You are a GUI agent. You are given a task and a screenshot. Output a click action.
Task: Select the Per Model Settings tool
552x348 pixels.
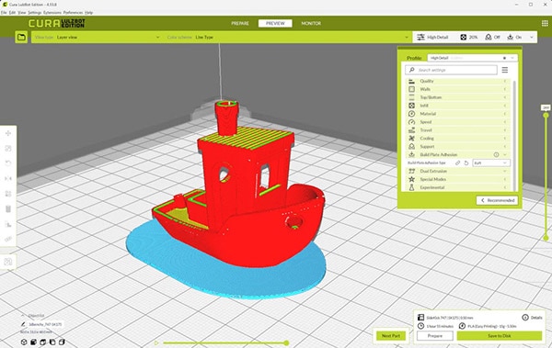click(8, 194)
